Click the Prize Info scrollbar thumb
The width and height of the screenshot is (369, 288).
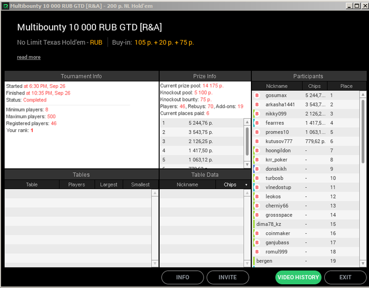coord(247,141)
